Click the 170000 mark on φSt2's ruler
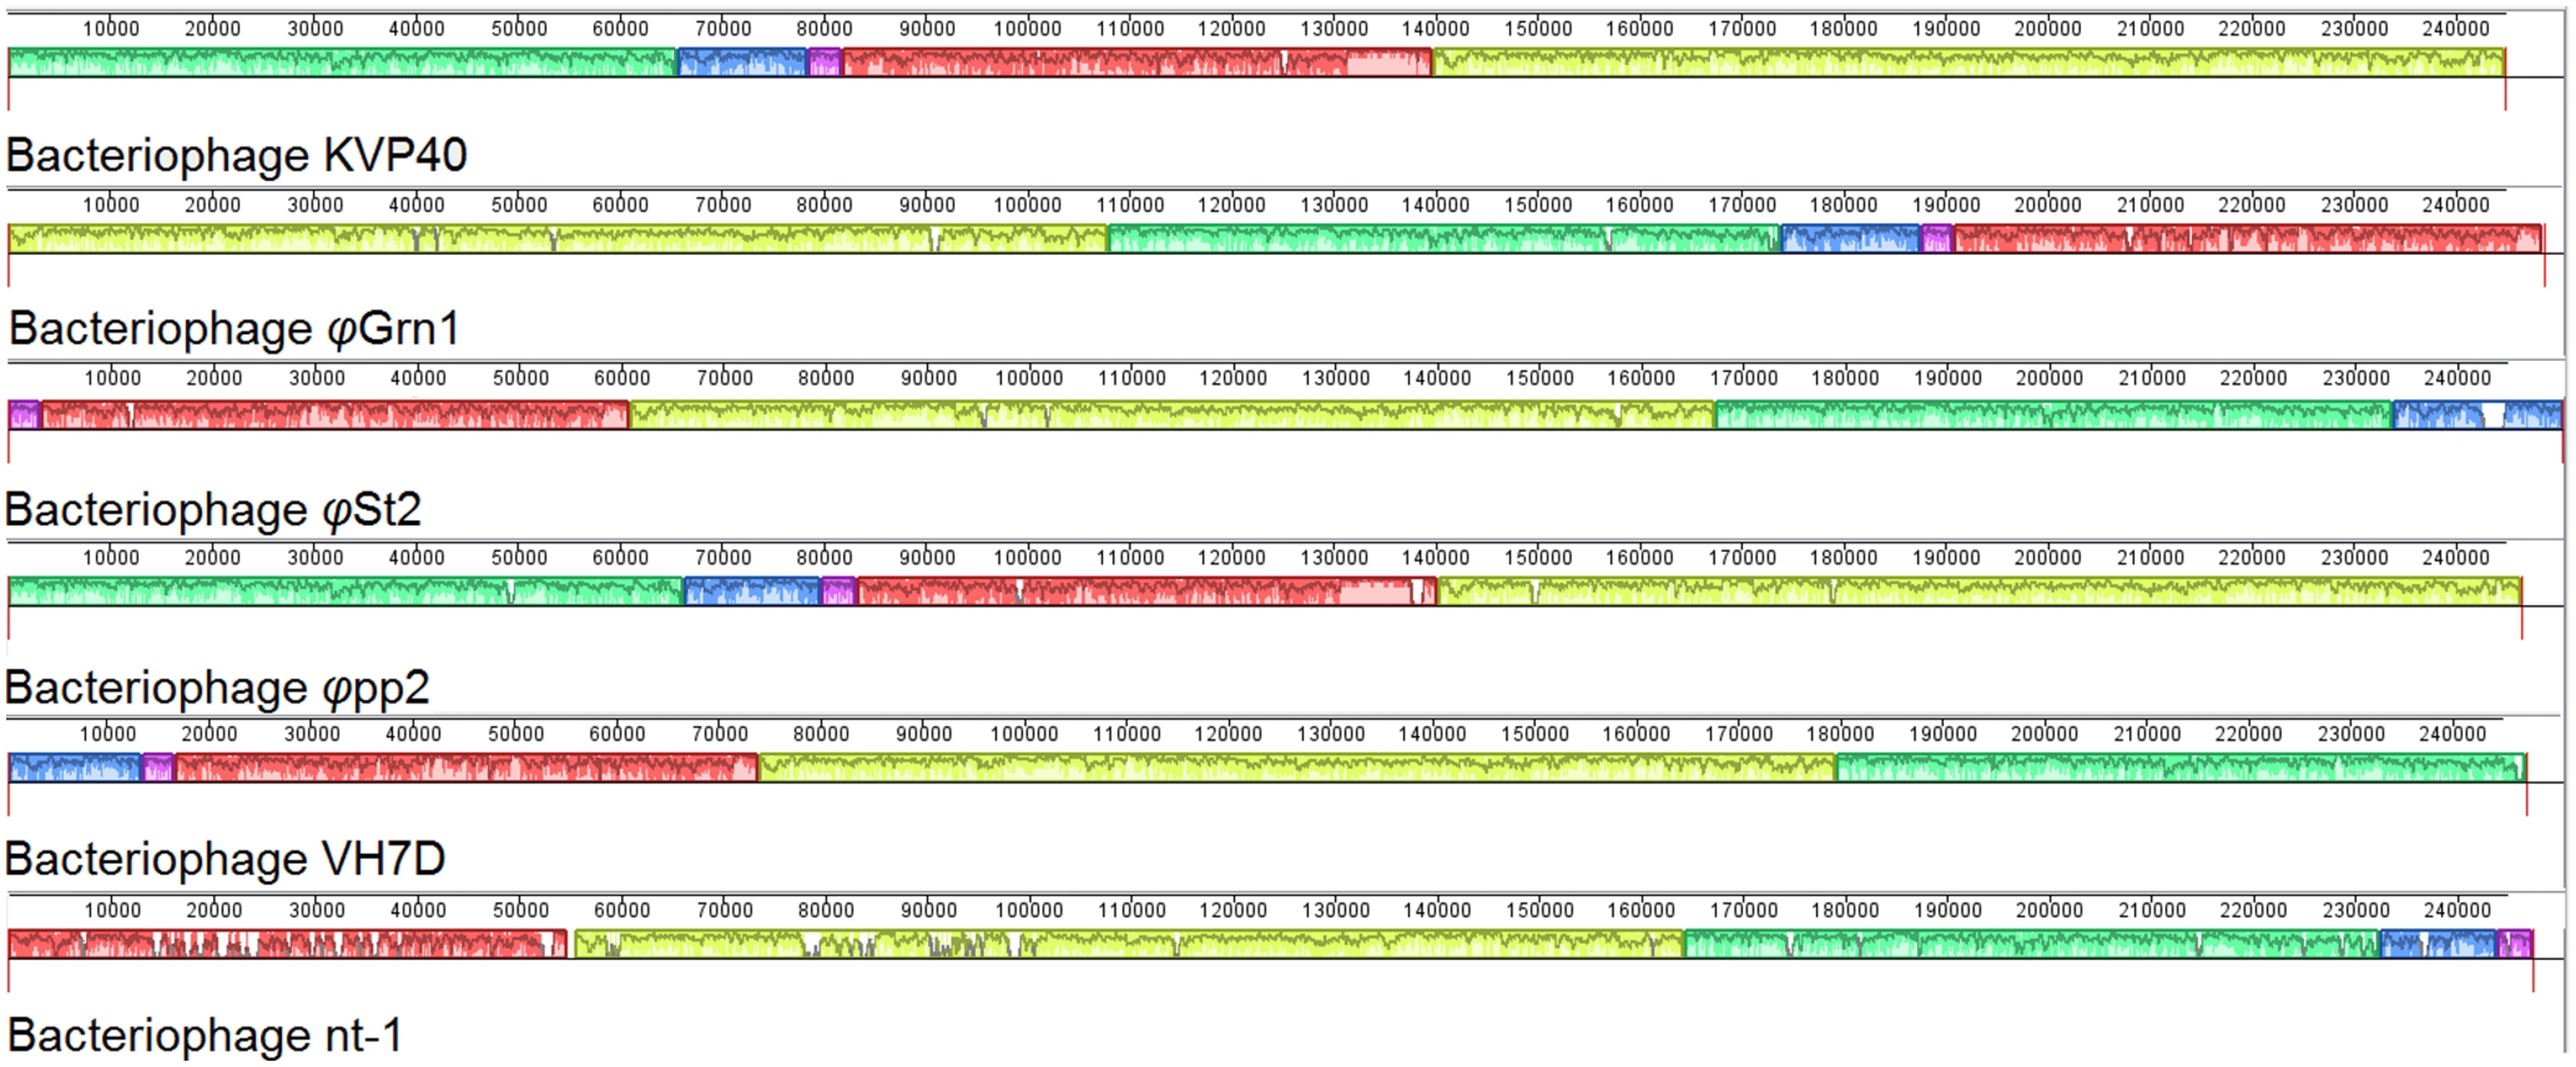Screen dimensions: 2576x1067 tap(1744, 378)
